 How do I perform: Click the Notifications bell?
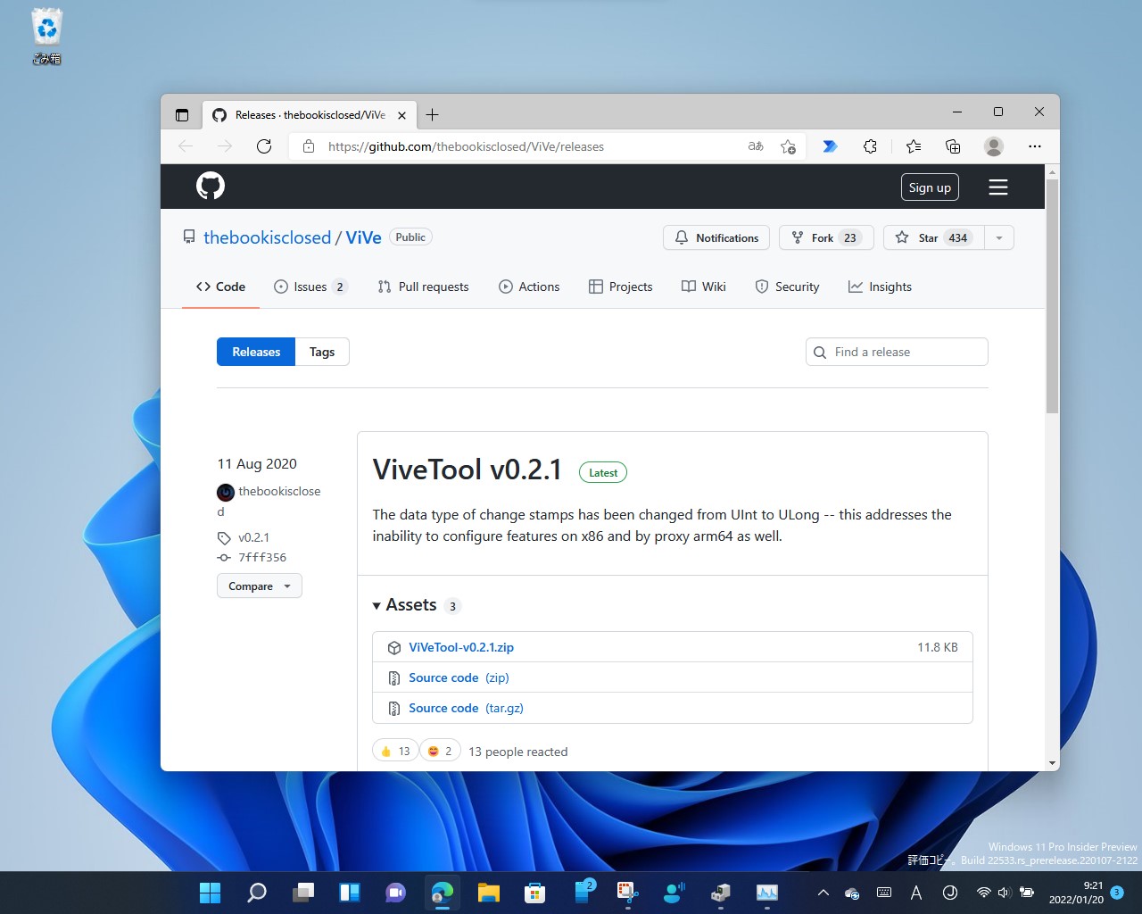(x=716, y=237)
